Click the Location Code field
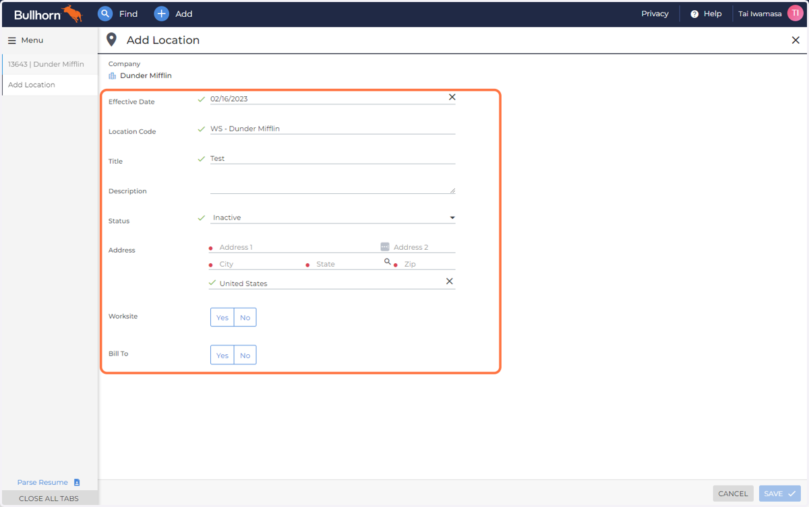The width and height of the screenshot is (809, 507). click(332, 128)
